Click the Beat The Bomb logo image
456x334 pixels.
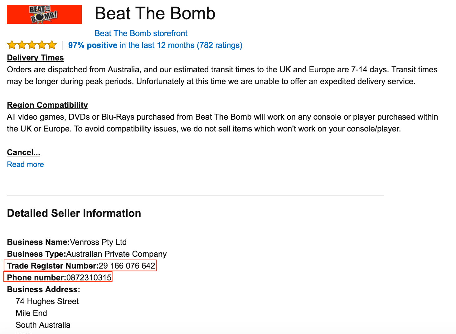(44, 14)
